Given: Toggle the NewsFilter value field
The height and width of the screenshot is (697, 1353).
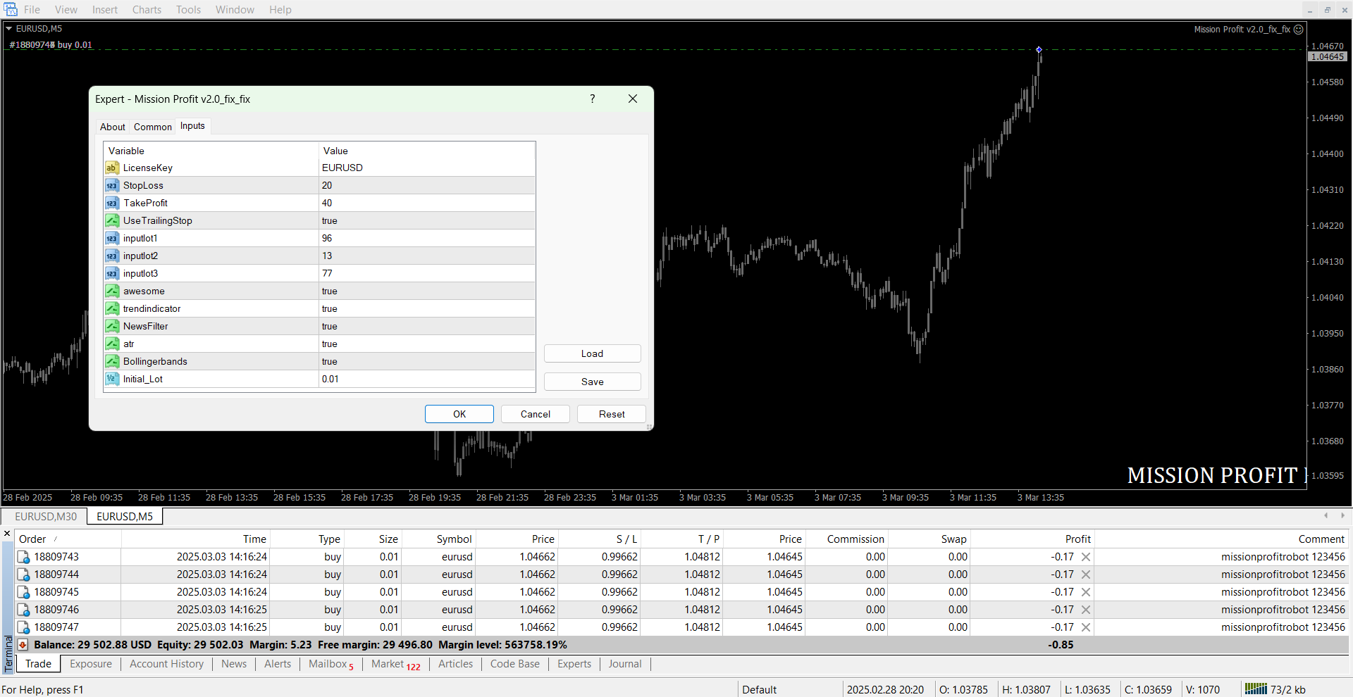Looking at the screenshot, I should [x=426, y=326].
